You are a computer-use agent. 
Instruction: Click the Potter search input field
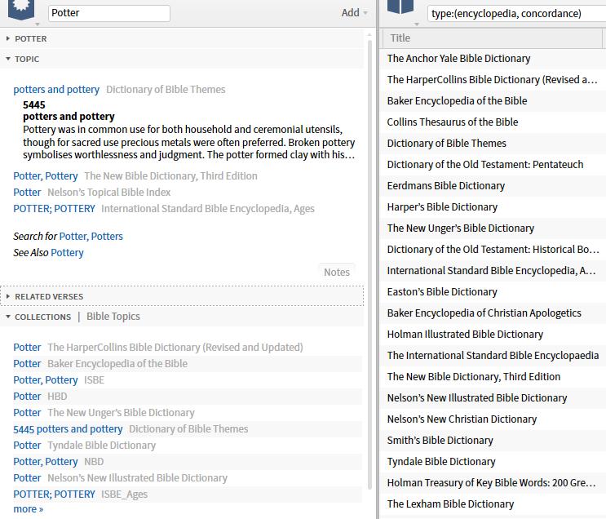(109, 13)
